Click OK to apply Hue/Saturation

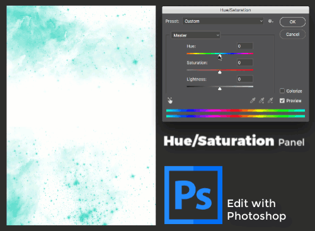point(292,22)
